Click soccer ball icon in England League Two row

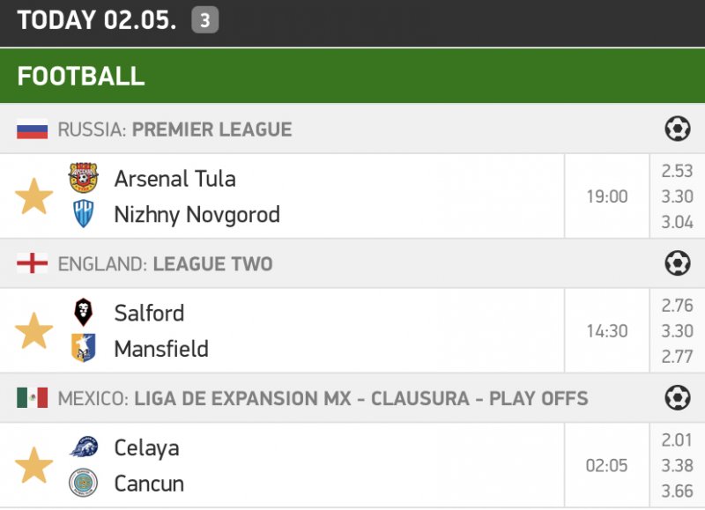tap(677, 263)
